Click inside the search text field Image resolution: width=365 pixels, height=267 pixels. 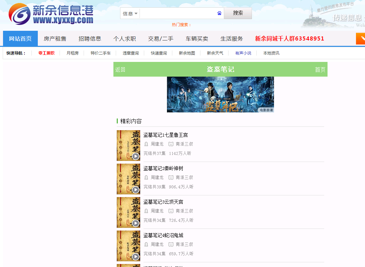(177, 13)
